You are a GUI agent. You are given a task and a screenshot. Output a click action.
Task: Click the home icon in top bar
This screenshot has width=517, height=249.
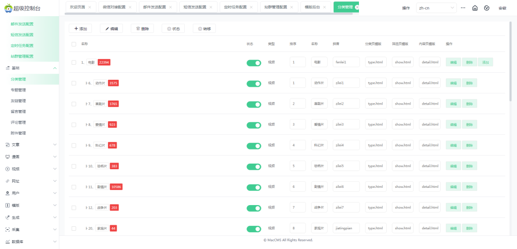475,8
